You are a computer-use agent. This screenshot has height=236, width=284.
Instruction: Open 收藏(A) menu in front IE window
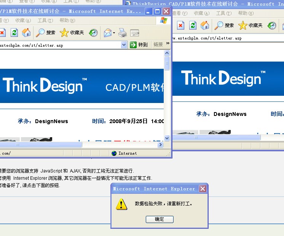point(23,21)
